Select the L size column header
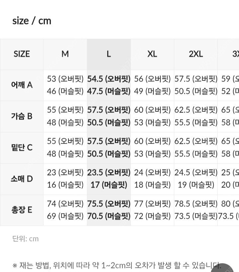 [109, 54]
